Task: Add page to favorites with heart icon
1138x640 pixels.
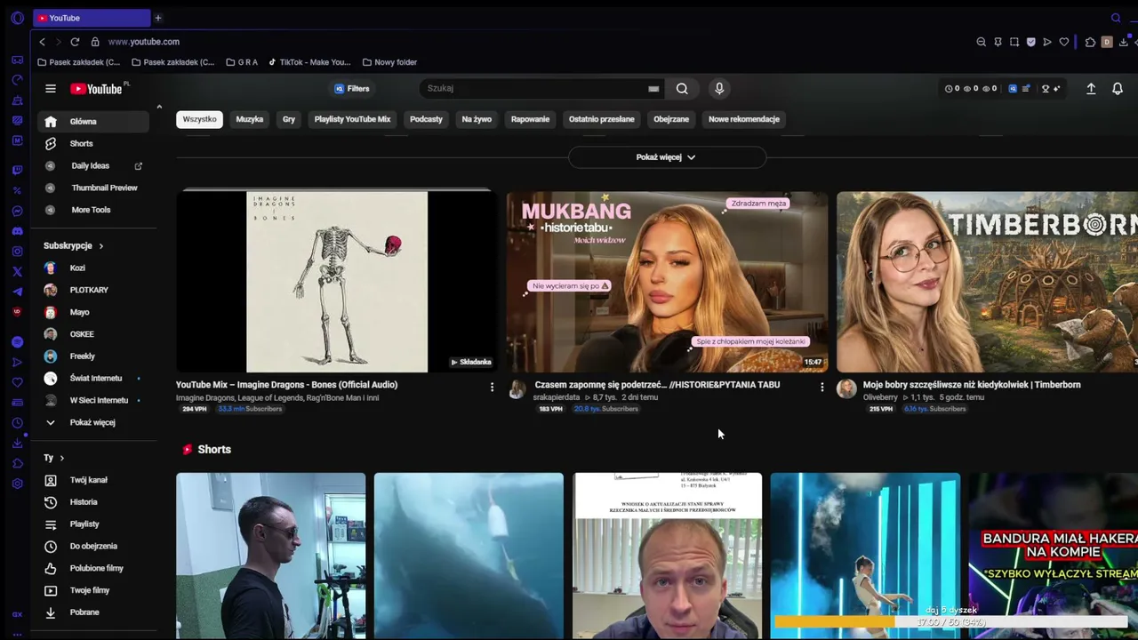Action: click(1063, 42)
